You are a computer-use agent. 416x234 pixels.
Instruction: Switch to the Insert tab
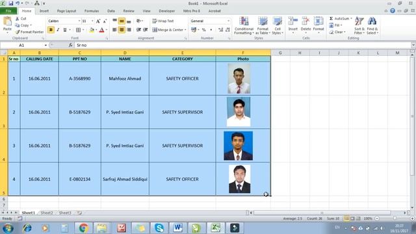(x=44, y=11)
